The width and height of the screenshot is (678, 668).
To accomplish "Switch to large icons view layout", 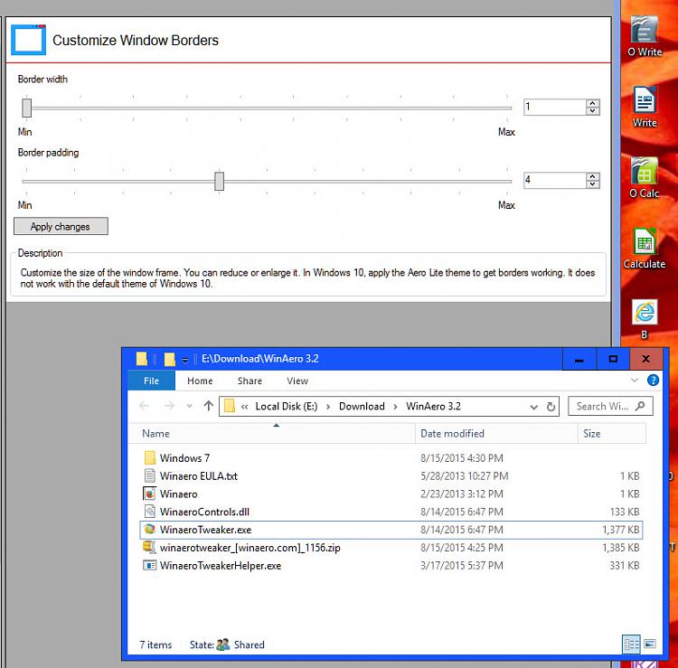I will 649,644.
